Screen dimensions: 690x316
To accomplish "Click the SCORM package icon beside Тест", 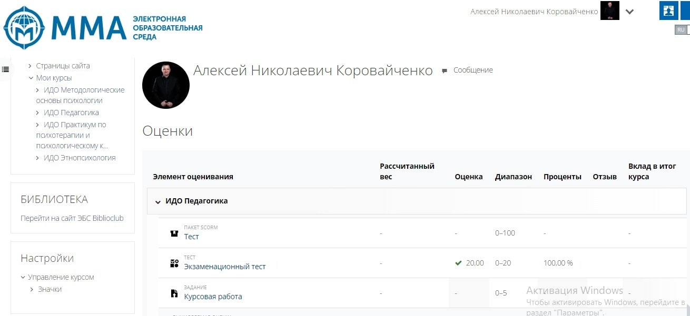I will point(174,233).
